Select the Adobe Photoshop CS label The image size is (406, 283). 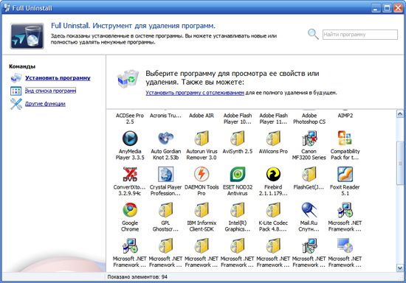click(309, 119)
